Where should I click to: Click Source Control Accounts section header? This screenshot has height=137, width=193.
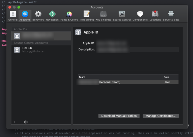(x=41, y=43)
